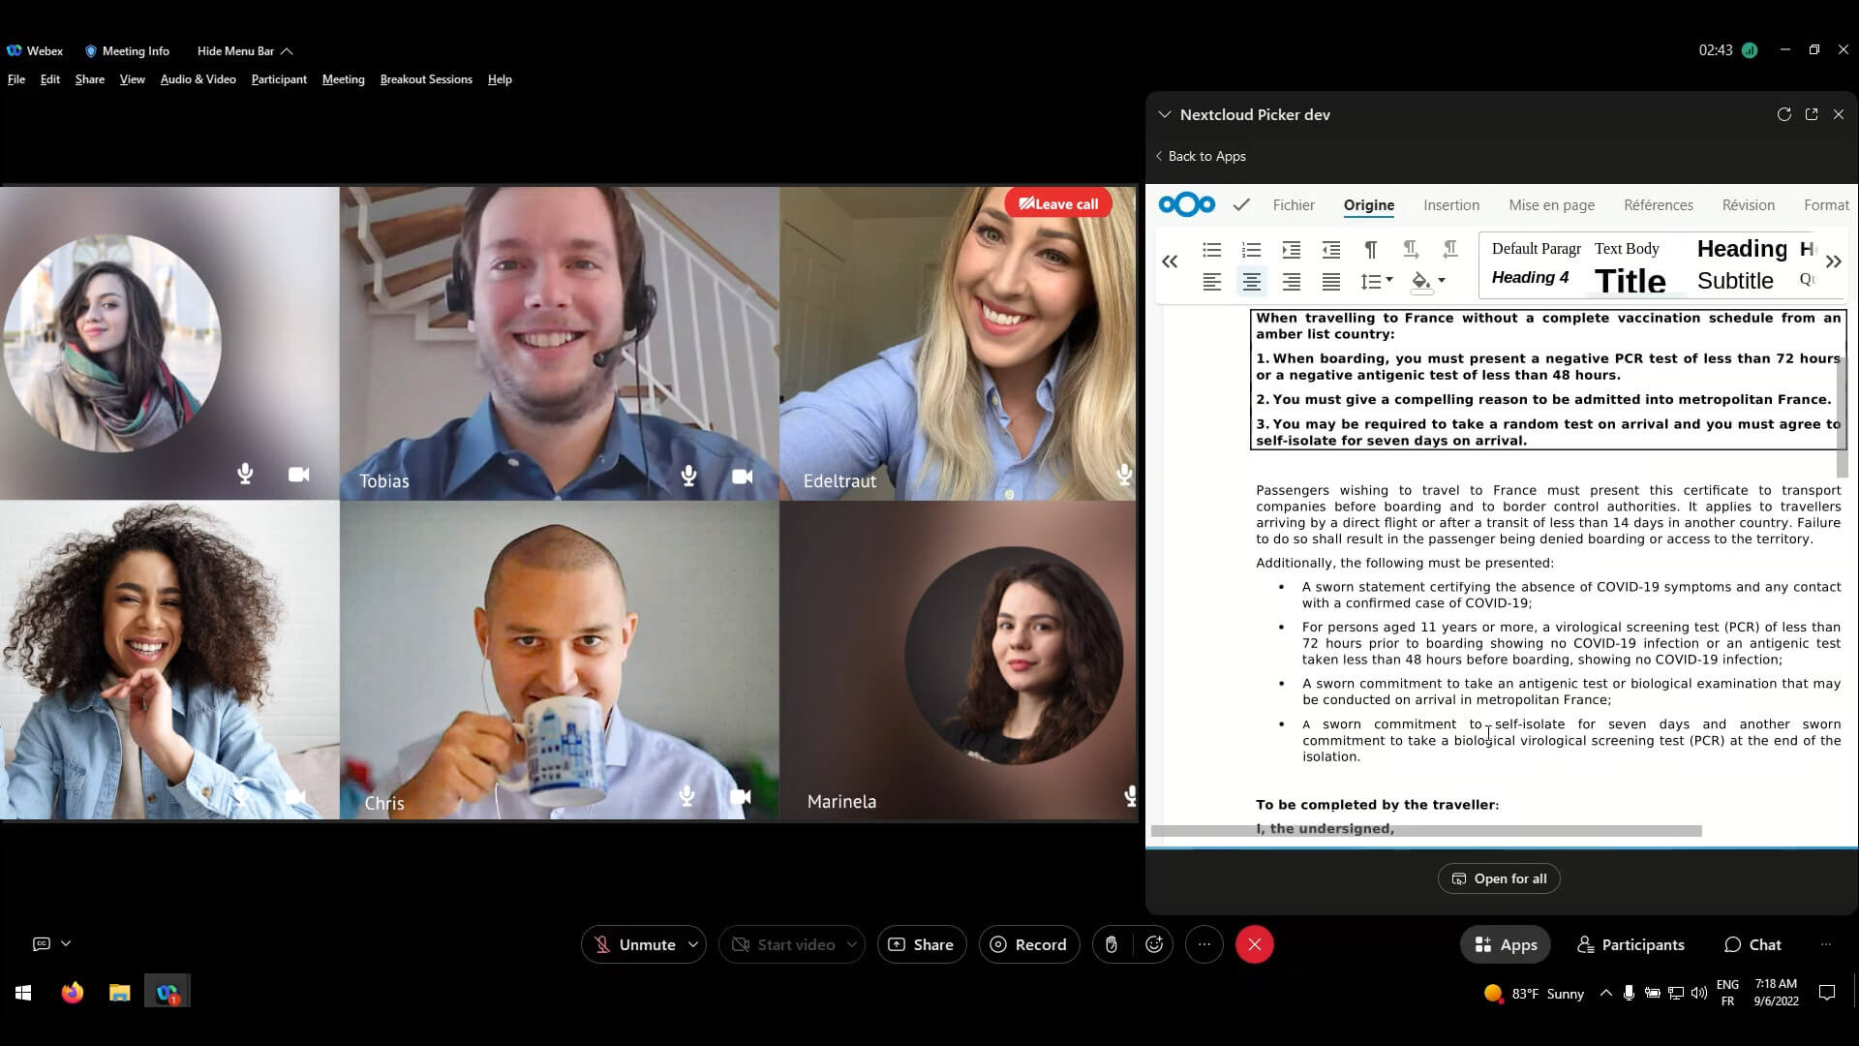Unmute Chris's microphone
1859x1046 pixels.
[686, 795]
